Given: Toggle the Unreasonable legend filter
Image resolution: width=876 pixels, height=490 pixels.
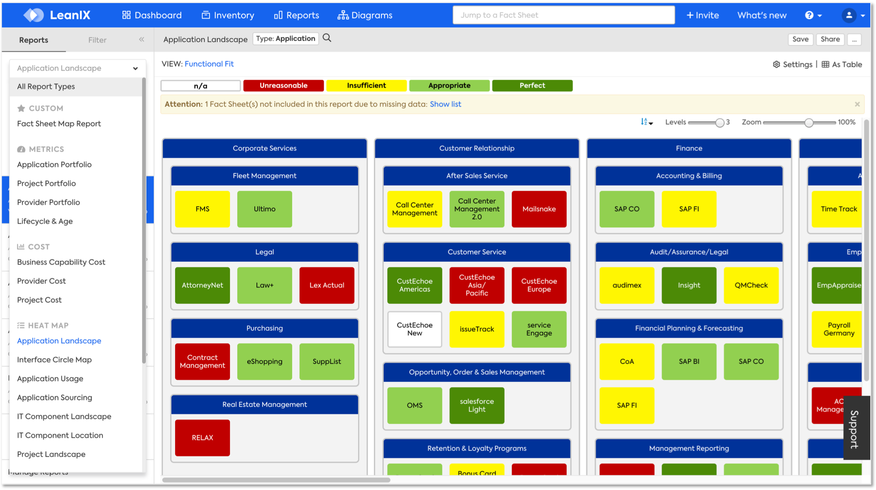Looking at the screenshot, I should [x=283, y=86].
